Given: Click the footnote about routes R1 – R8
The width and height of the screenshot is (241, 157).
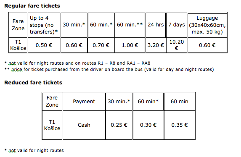Looking at the screenshot, I should click(77, 63).
